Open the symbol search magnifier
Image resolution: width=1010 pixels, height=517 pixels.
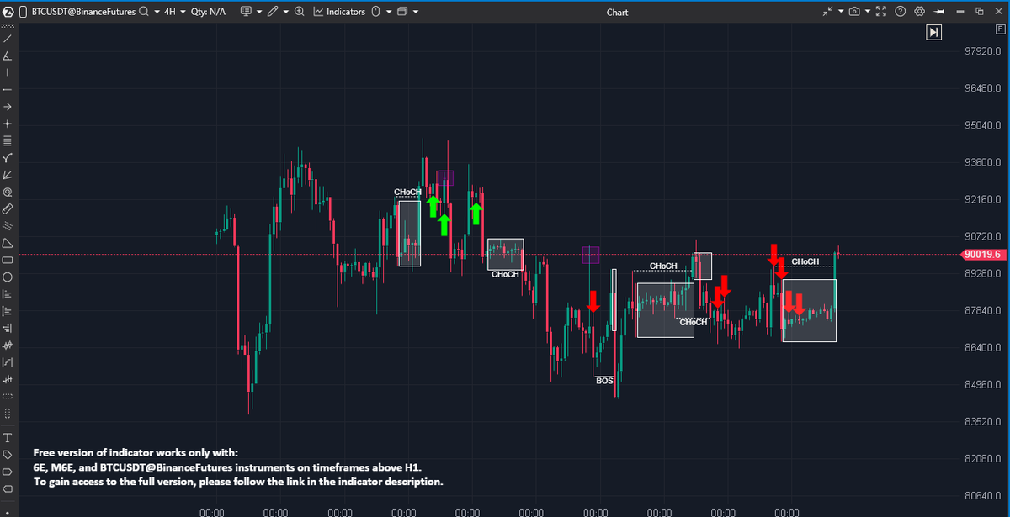pyautogui.click(x=143, y=12)
